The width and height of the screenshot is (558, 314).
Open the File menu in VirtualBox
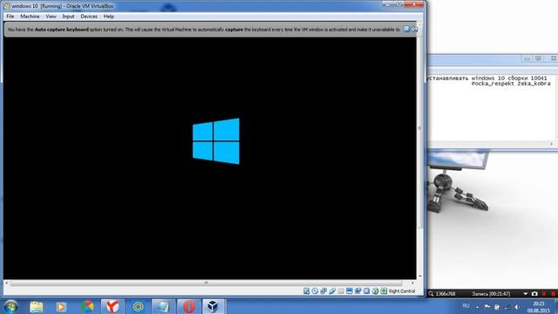coord(10,17)
